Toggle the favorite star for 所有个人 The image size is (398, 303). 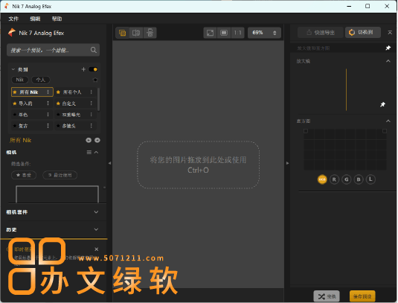pyautogui.click(x=58, y=92)
